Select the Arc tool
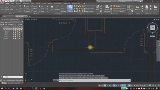The image size is (160, 90). pyautogui.click(x=16, y=8)
